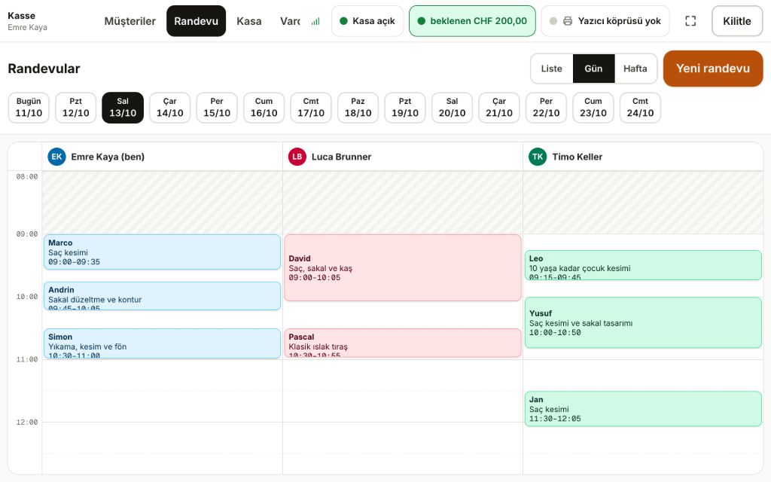Screen dimensions: 771x482
Task: Click Yazıcı köprüsü yok status
Action: pos(605,21)
